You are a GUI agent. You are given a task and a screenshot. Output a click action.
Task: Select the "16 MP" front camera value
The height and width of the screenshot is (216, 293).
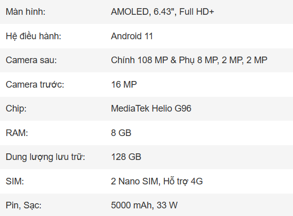point(124,84)
